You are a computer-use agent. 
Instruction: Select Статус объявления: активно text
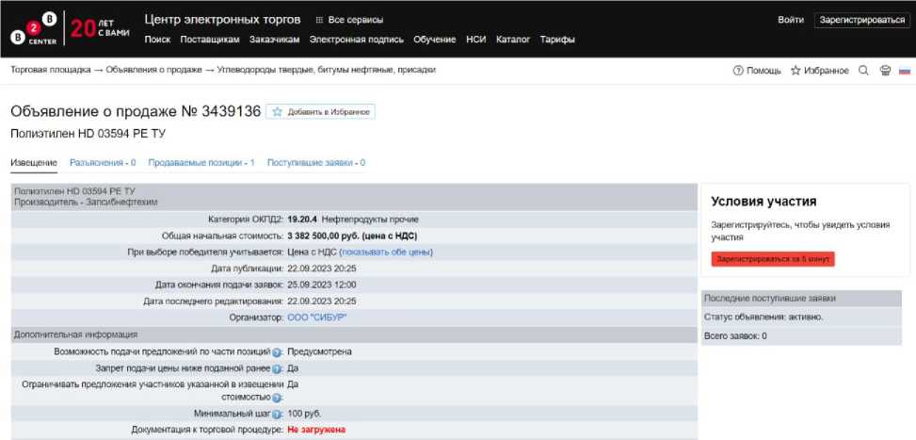pyautogui.click(x=763, y=317)
